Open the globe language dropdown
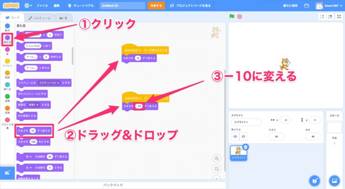The image size is (345, 189). (28, 6)
